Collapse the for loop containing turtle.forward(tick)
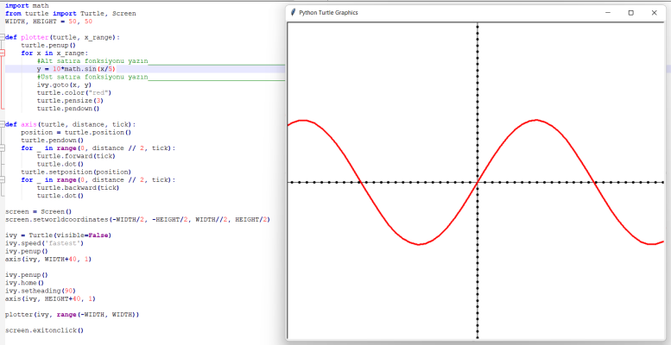Viewport: 671px width, 345px height. [x=2, y=147]
